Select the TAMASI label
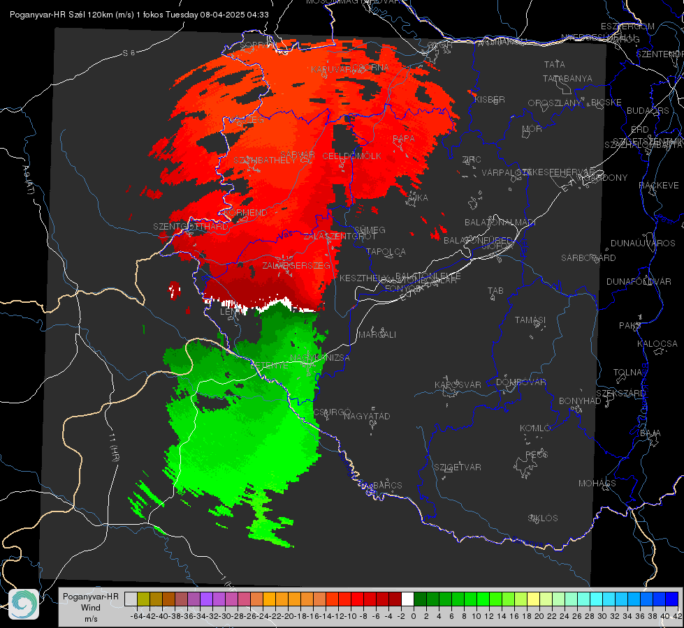The image size is (684, 628). coord(530,320)
